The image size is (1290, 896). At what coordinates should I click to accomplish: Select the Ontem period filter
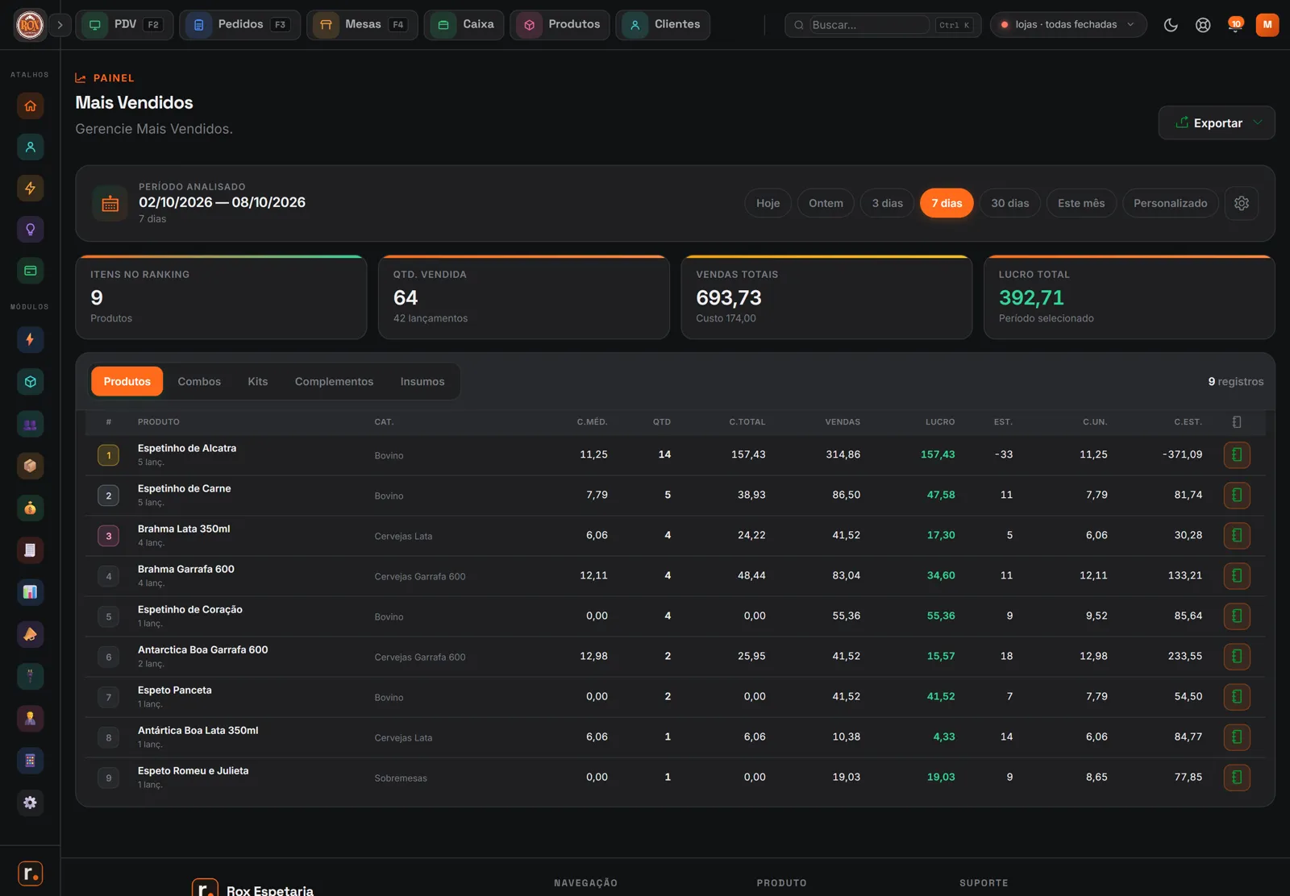[x=826, y=203]
